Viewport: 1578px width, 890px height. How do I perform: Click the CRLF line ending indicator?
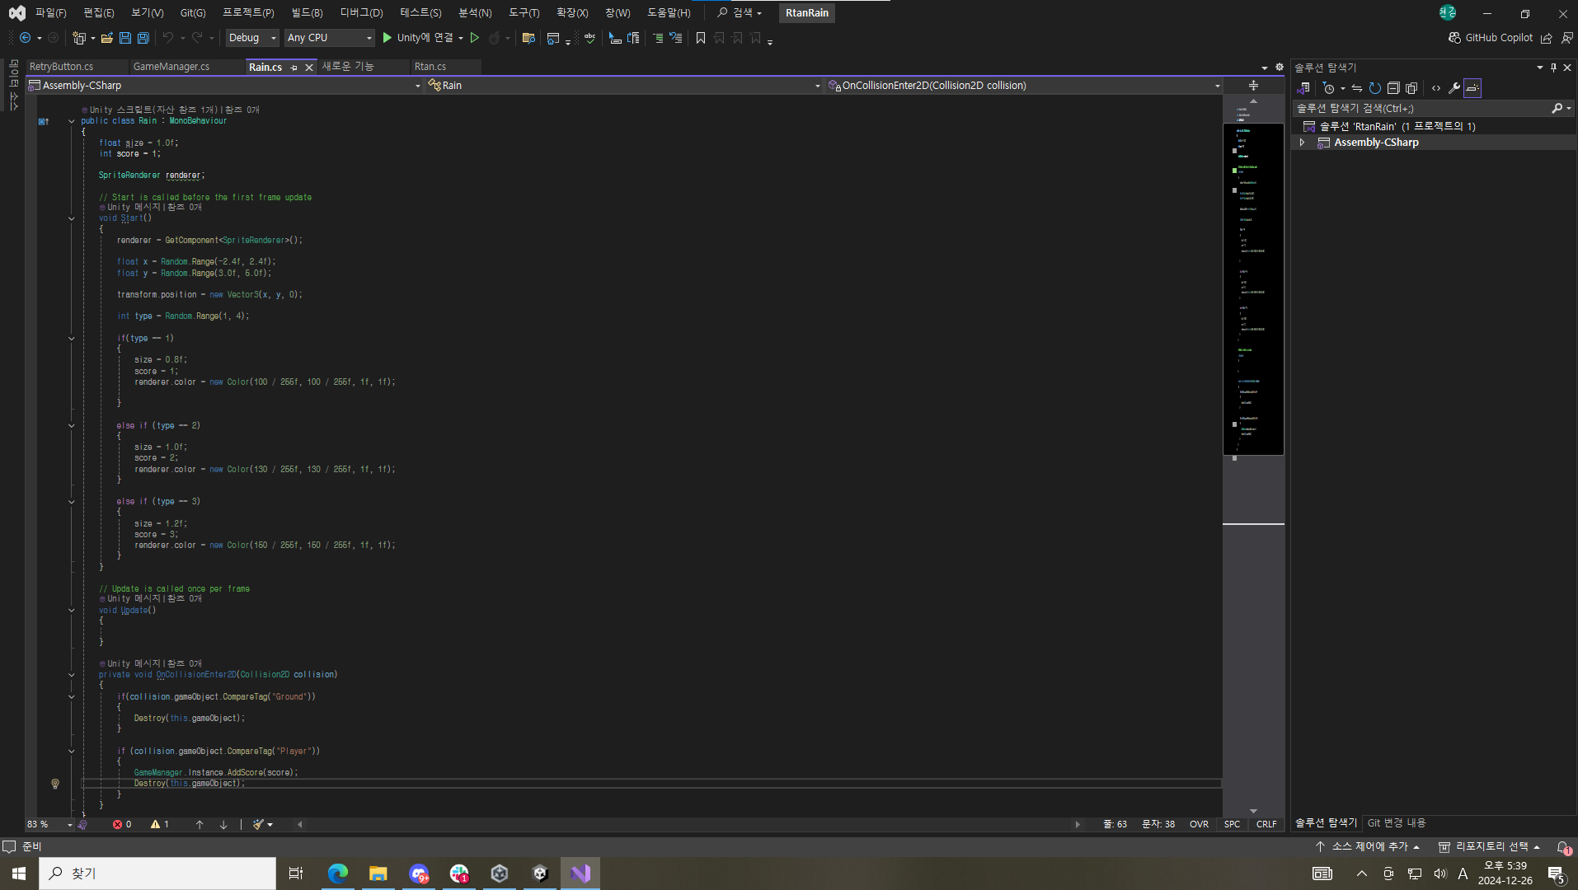(x=1267, y=825)
